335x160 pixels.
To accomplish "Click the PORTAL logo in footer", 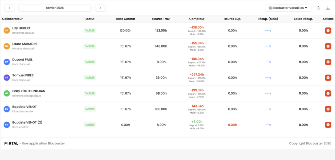I will (x=11, y=143).
